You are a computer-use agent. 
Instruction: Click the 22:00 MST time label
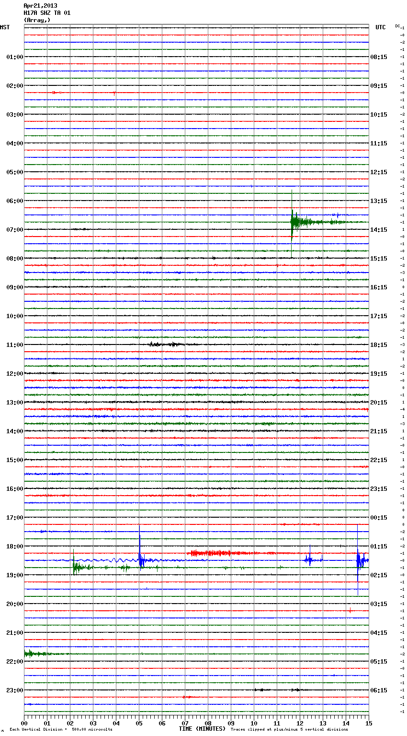(x=15, y=662)
